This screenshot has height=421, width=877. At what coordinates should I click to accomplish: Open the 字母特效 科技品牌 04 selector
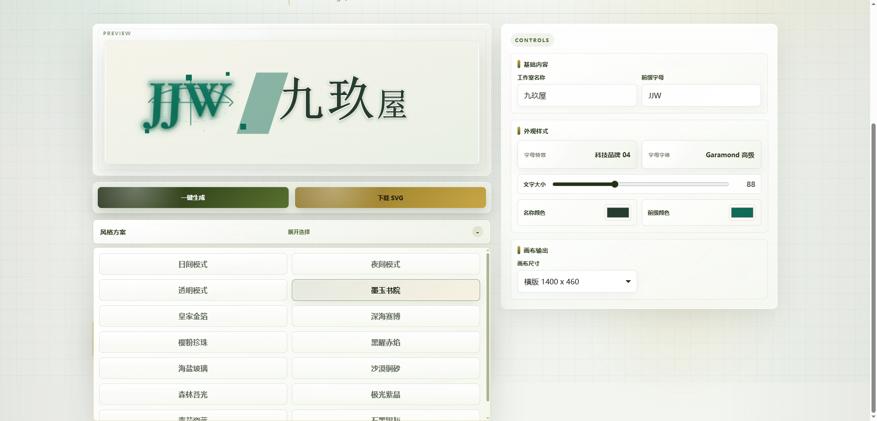(x=577, y=155)
